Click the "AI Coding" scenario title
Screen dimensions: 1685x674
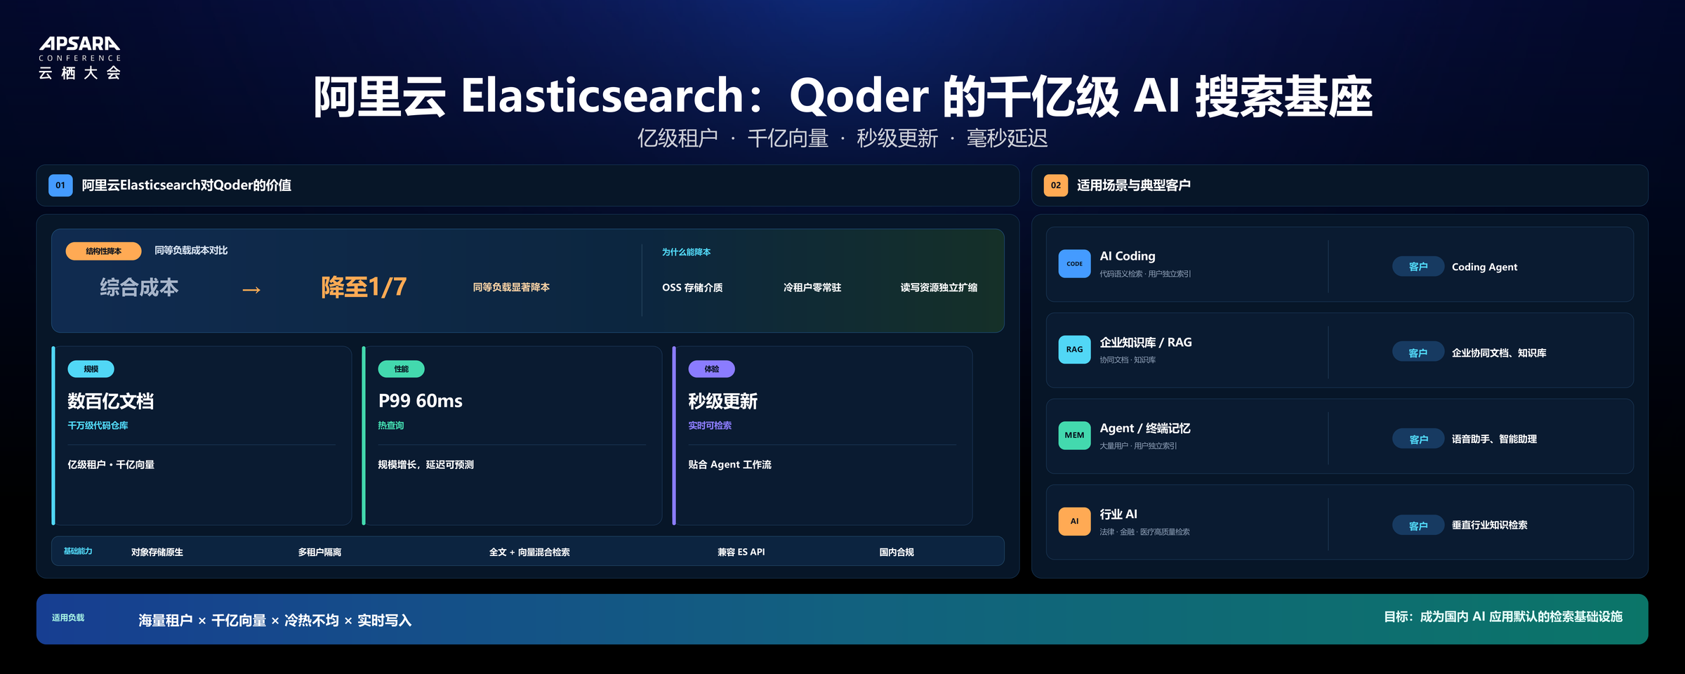click(x=1128, y=256)
